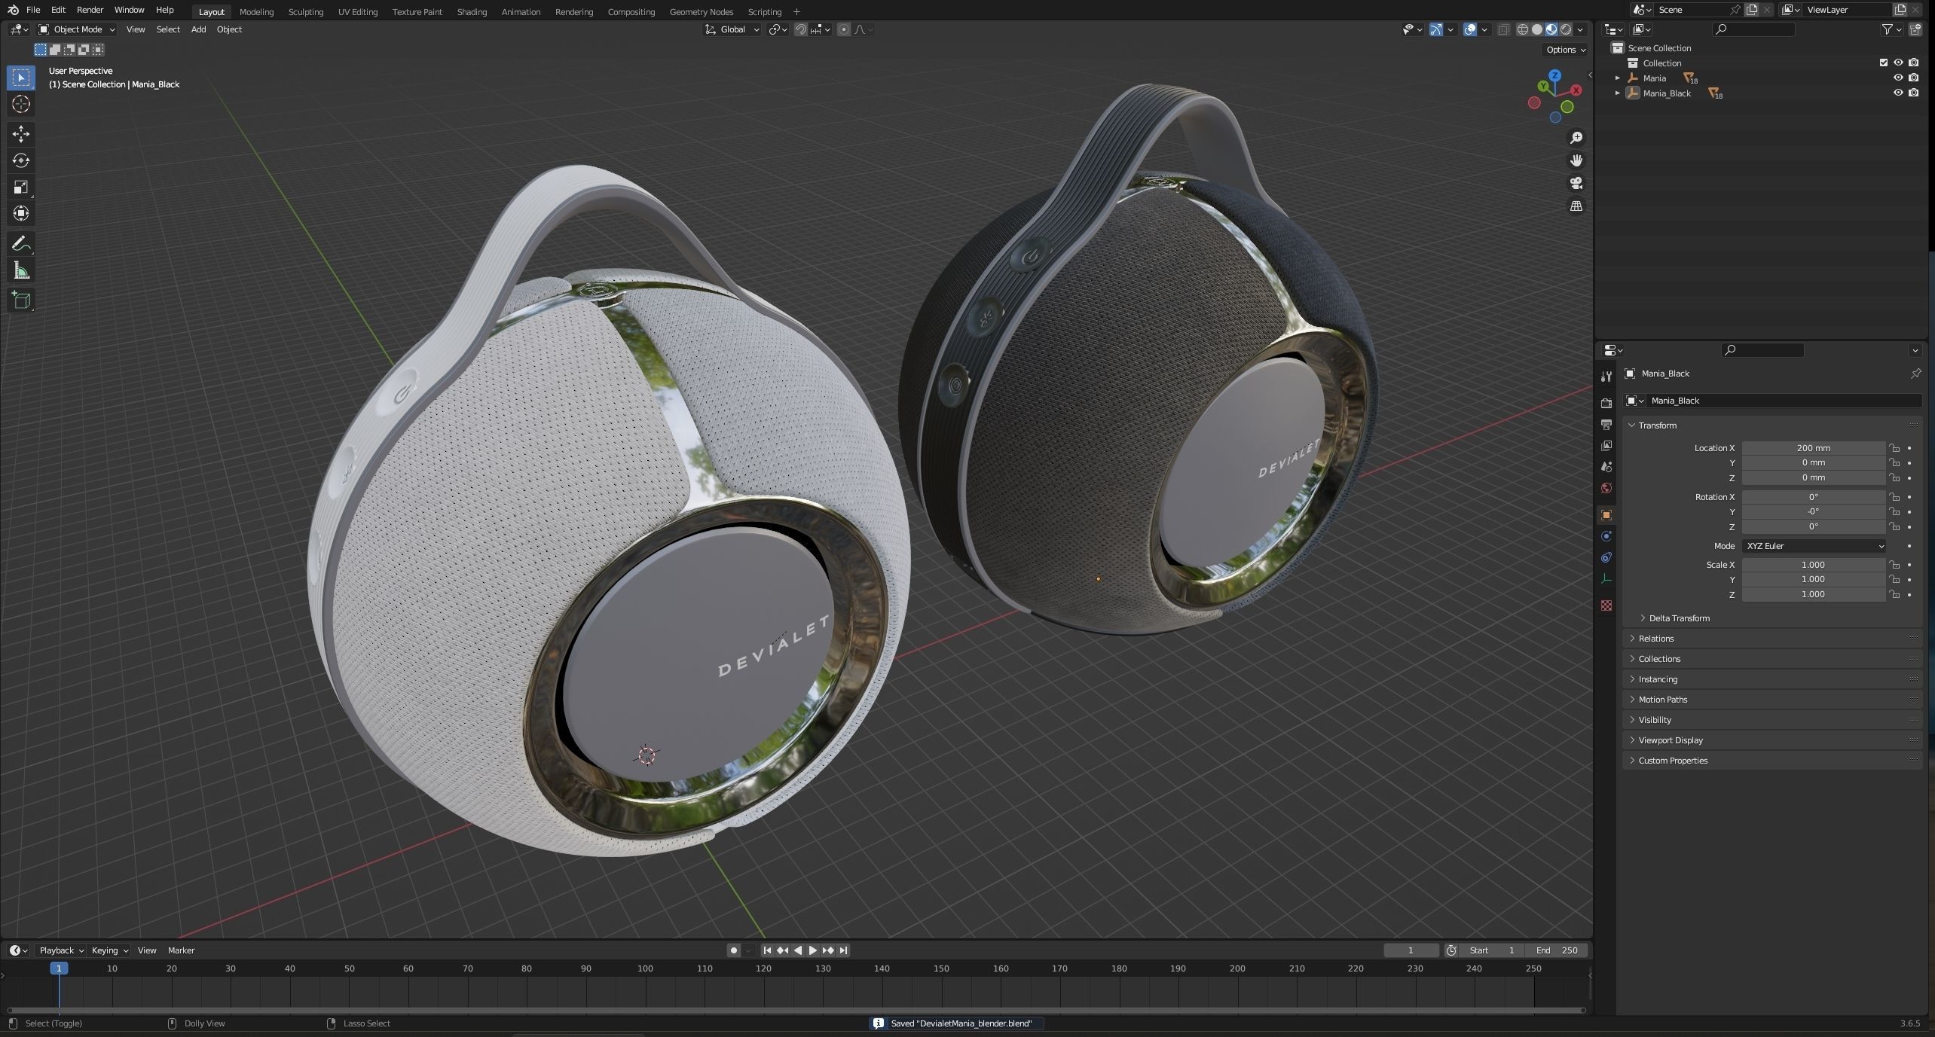Click the zoom magnifier viewport gizmo

[x=1576, y=138]
